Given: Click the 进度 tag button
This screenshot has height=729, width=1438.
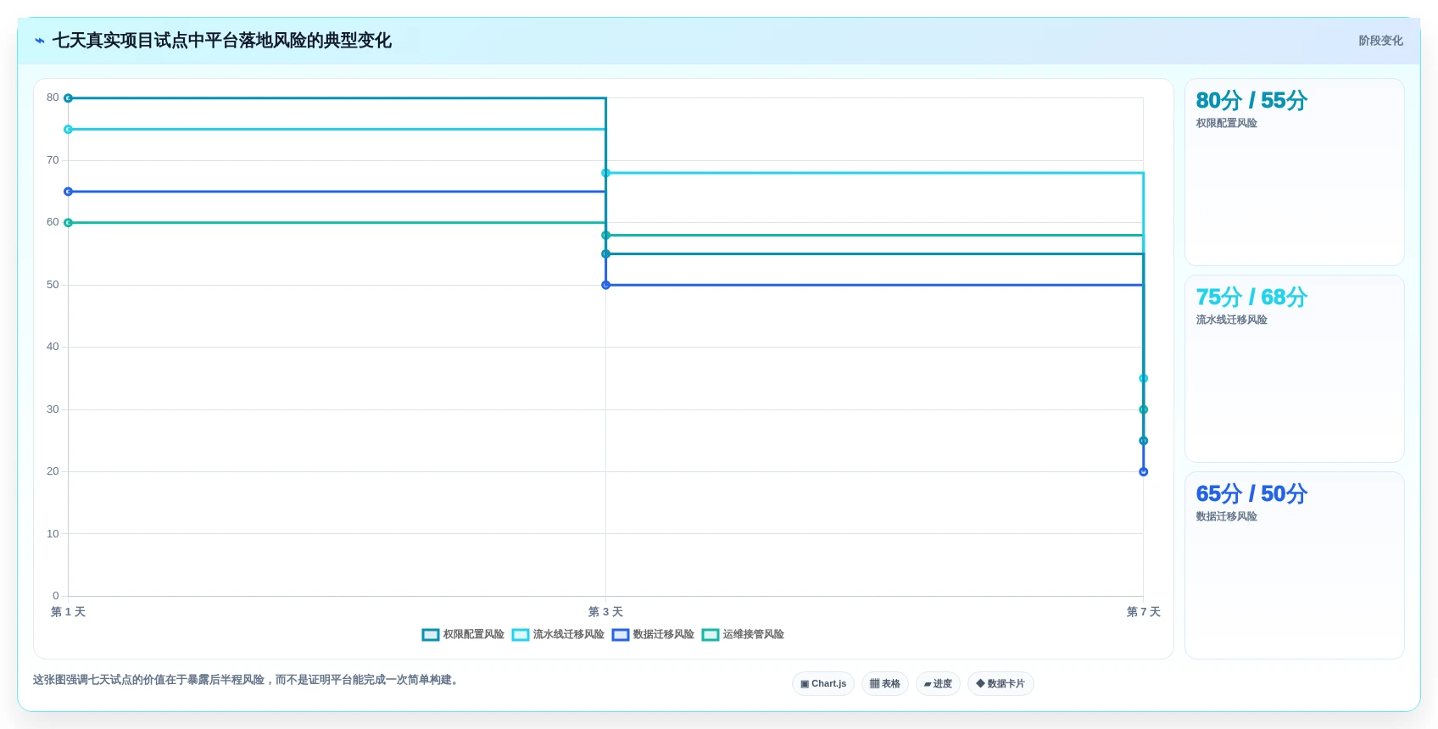Looking at the screenshot, I should pyautogui.click(x=938, y=683).
